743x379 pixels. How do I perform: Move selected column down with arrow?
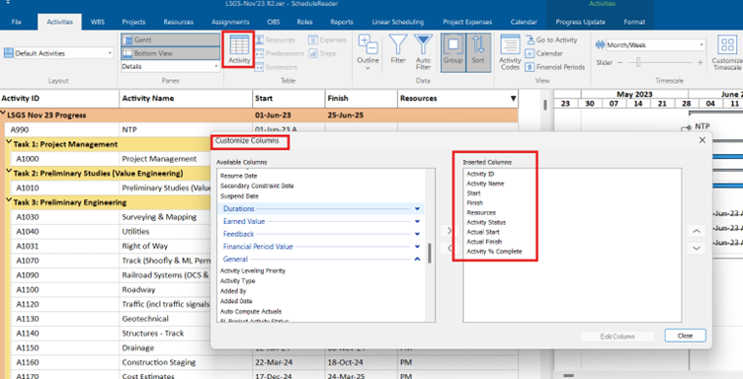coord(697,248)
